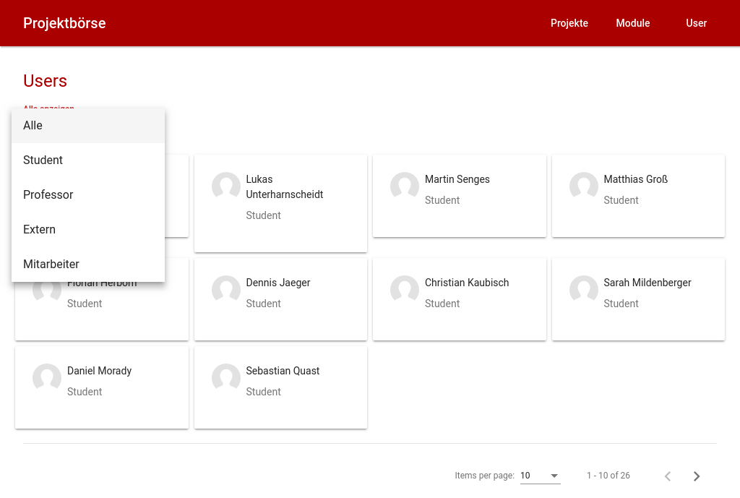
Task: Click Matthias Groß's avatar icon
Action: (x=584, y=186)
